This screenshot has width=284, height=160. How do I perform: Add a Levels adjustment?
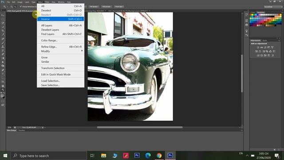261,48
